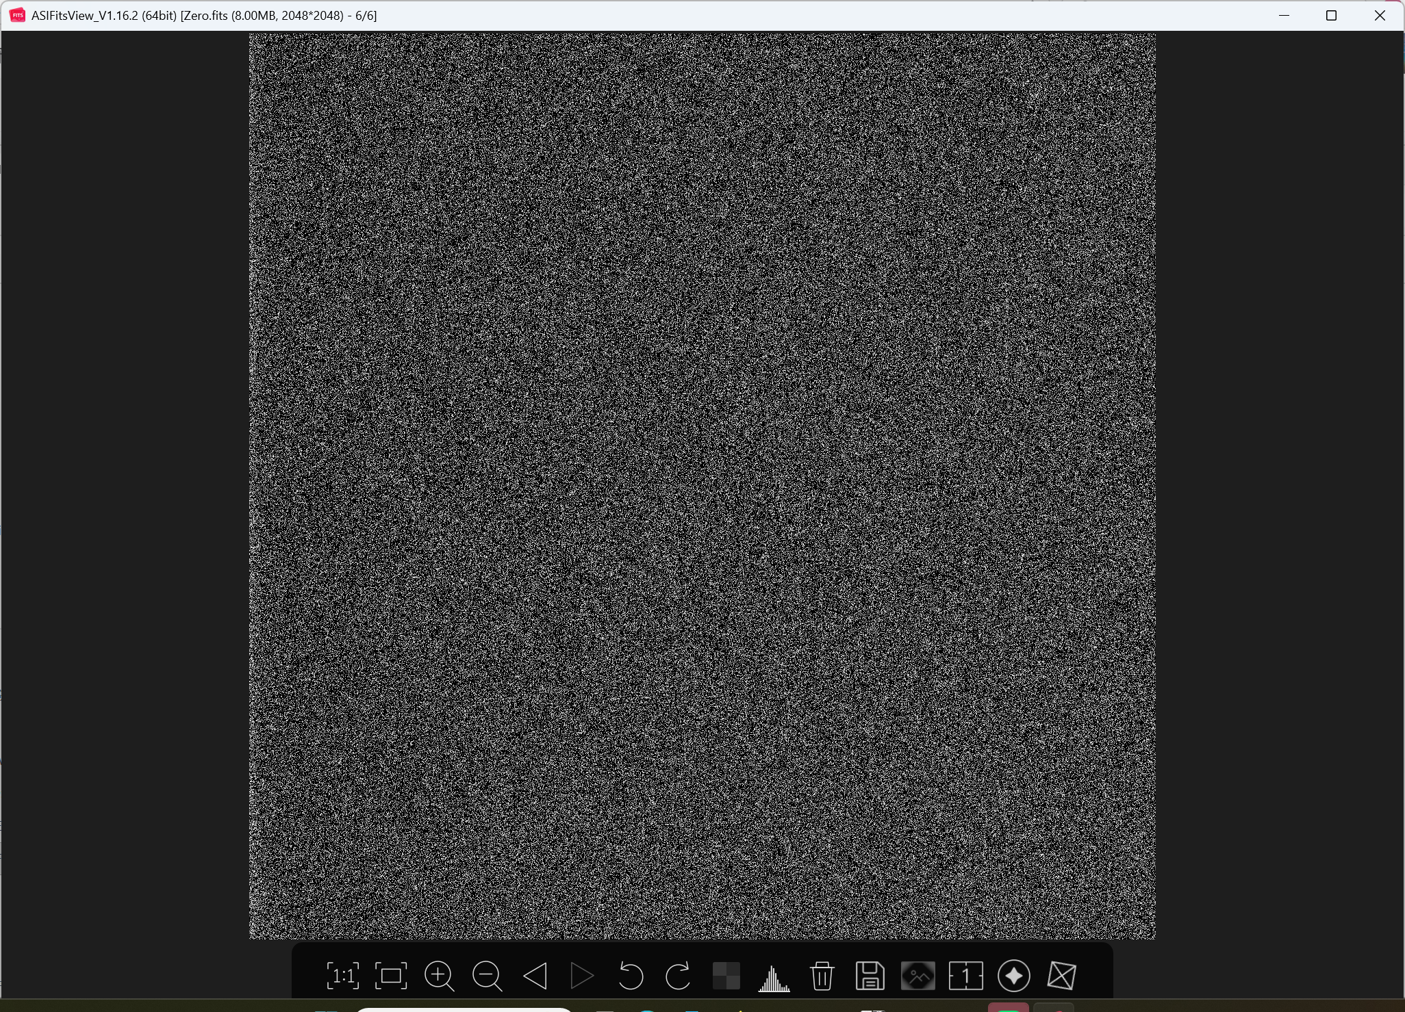Click the ASIFitsView title bar text
This screenshot has width=1405, height=1012.
[x=204, y=16]
